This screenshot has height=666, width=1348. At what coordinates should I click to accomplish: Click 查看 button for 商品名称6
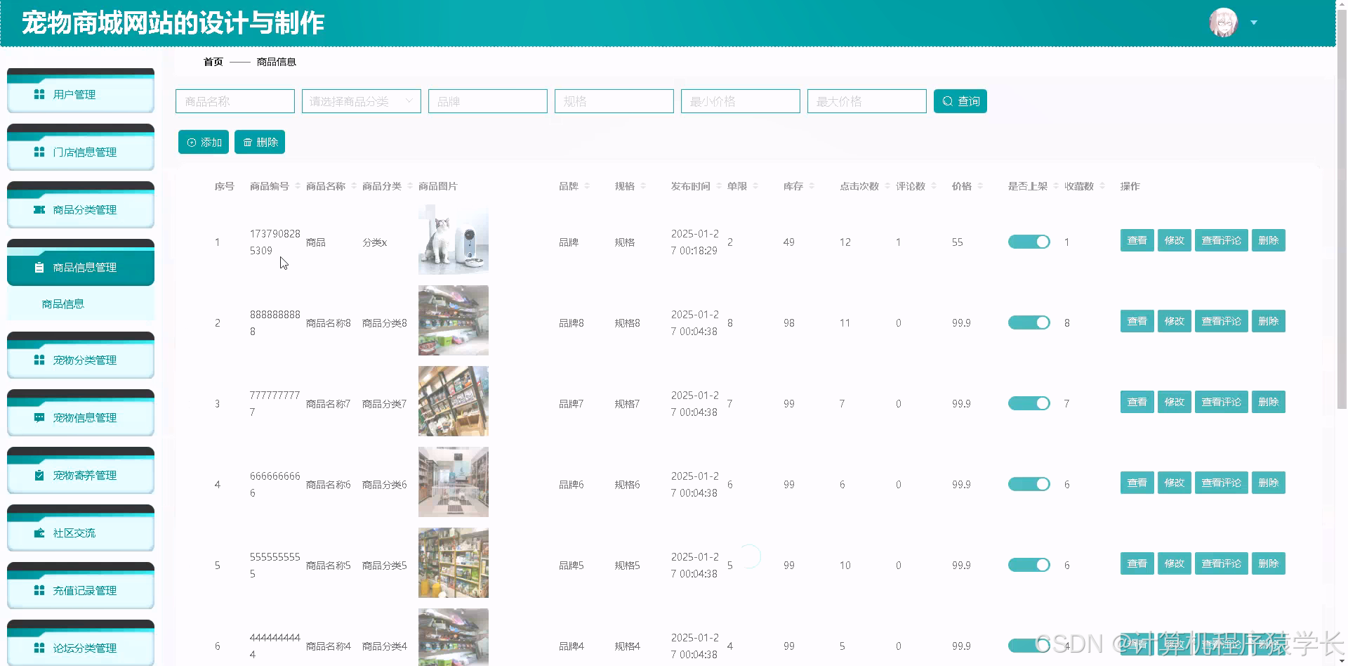[1137, 483]
